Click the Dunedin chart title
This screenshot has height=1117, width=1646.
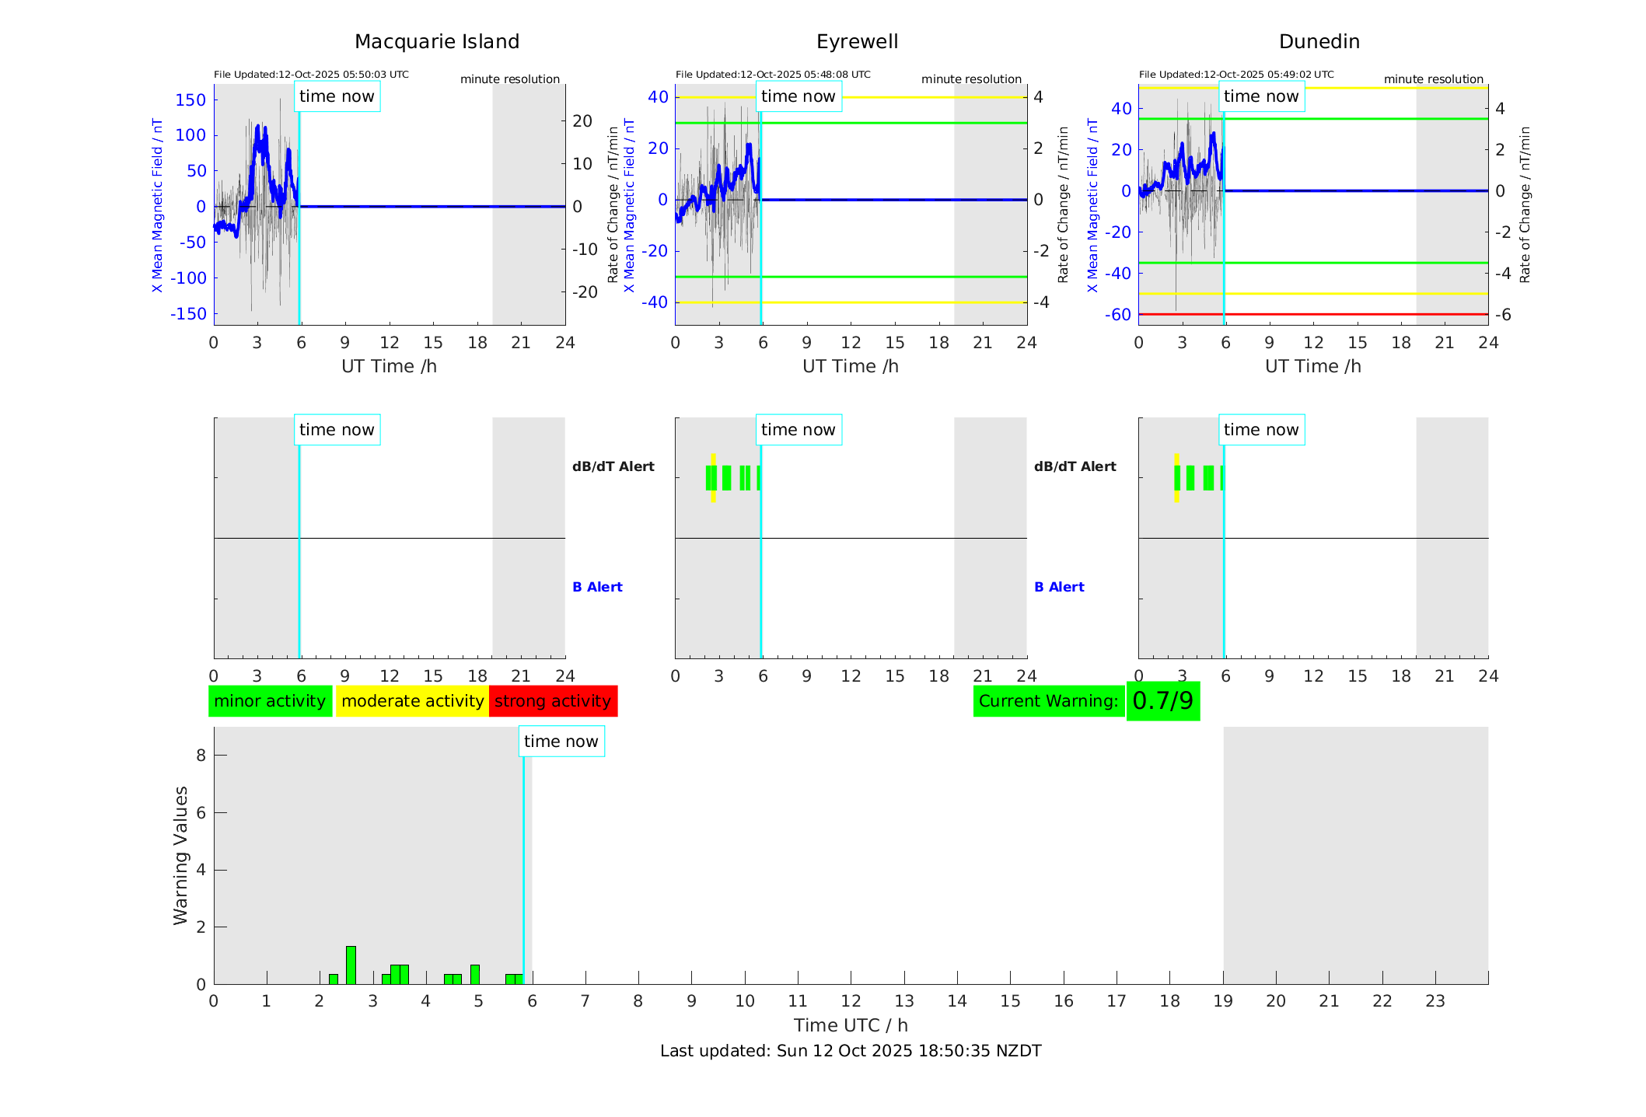pos(1319,42)
